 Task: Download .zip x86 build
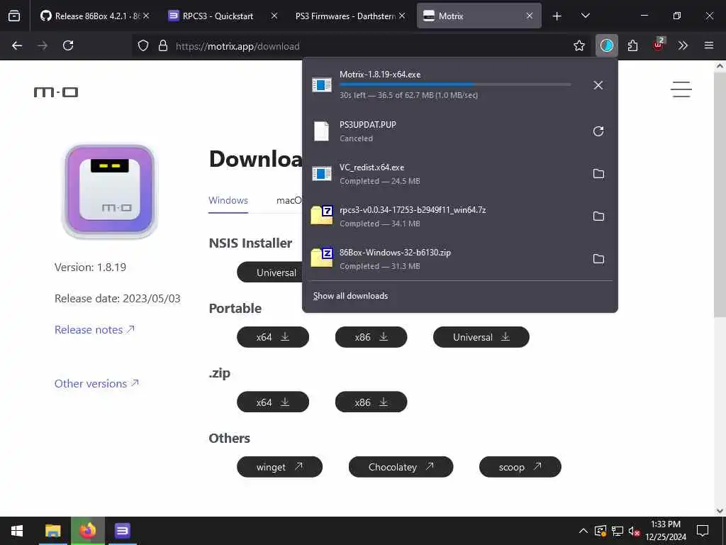pyautogui.click(x=371, y=402)
